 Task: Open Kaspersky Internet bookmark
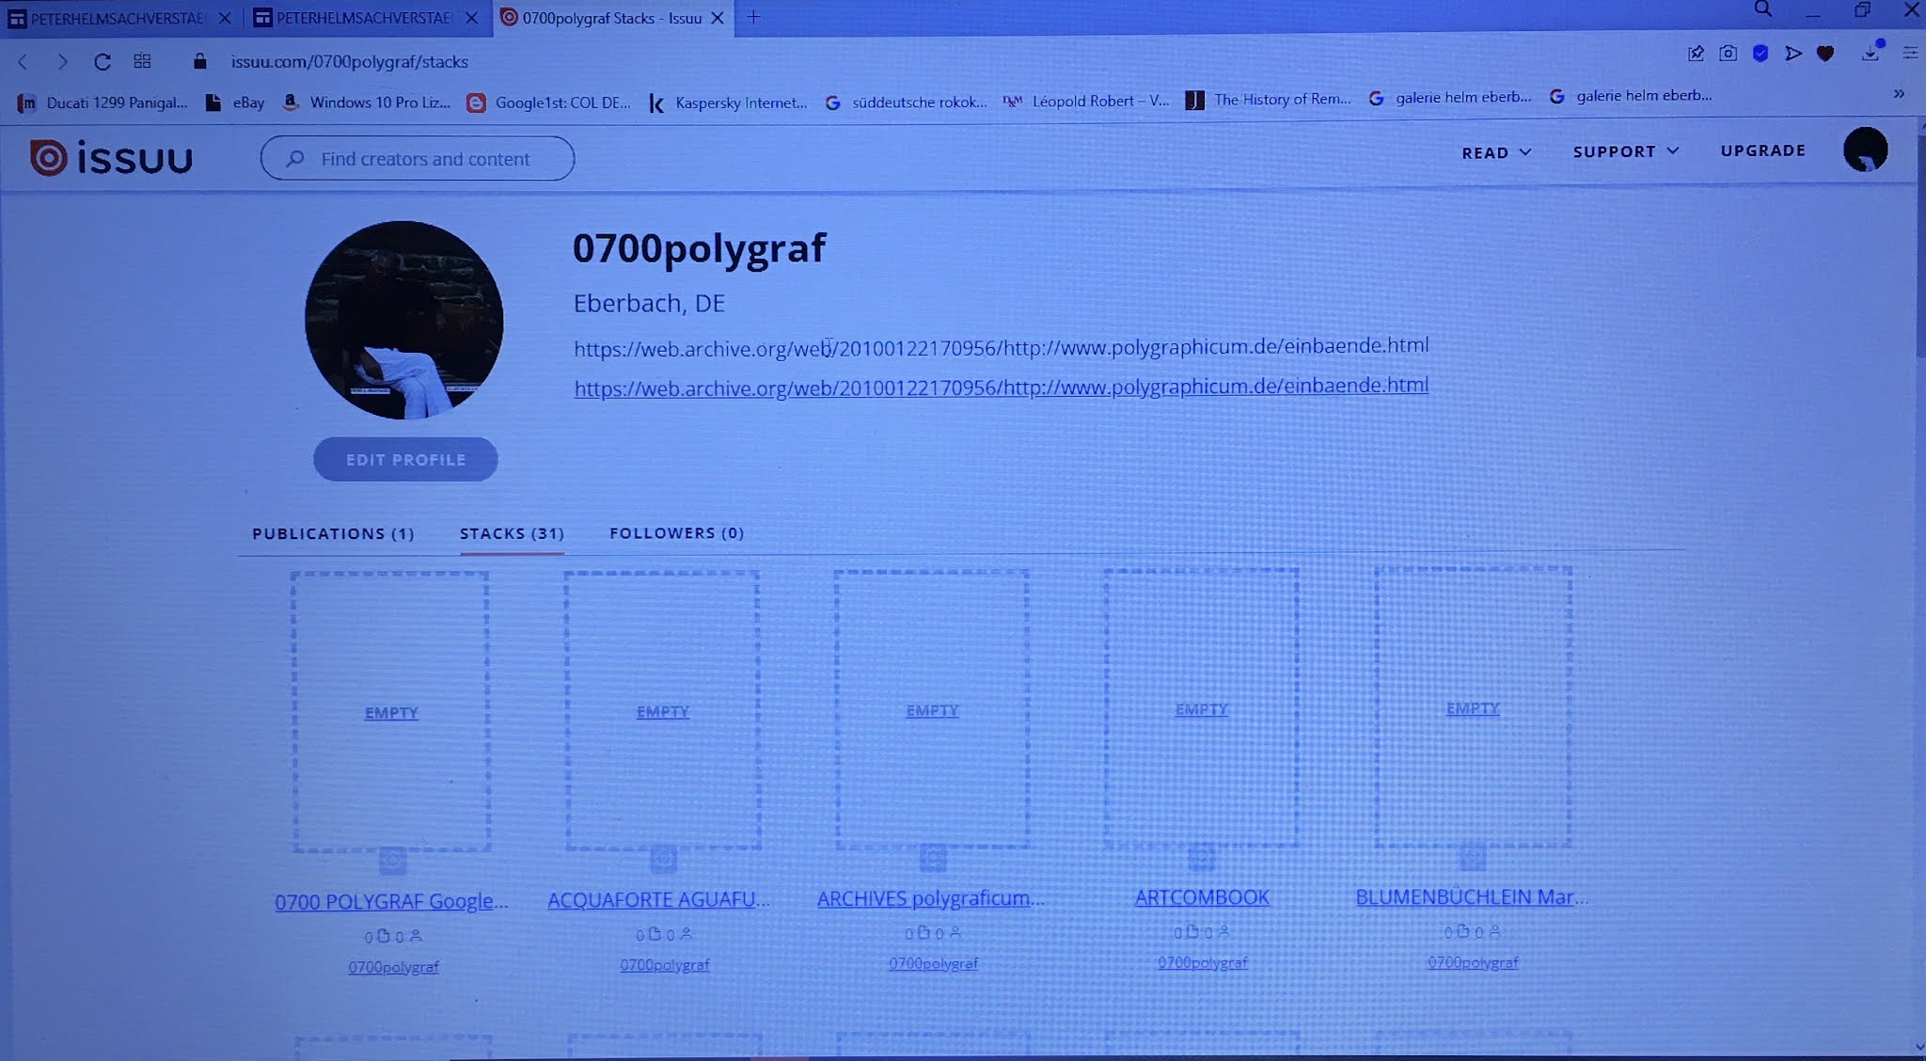click(728, 103)
